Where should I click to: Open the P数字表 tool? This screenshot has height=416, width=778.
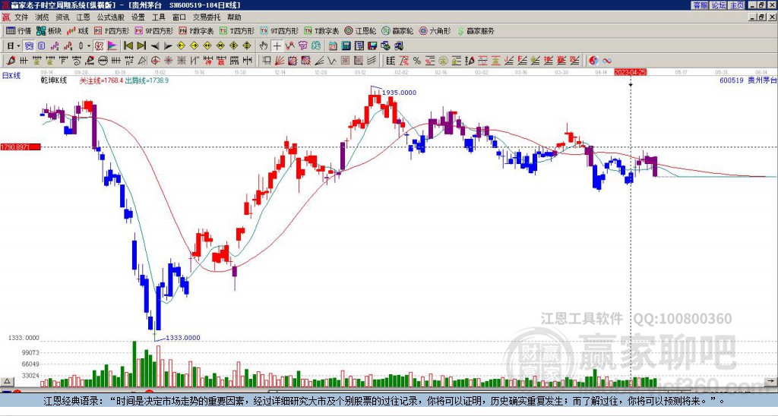coord(197,30)
